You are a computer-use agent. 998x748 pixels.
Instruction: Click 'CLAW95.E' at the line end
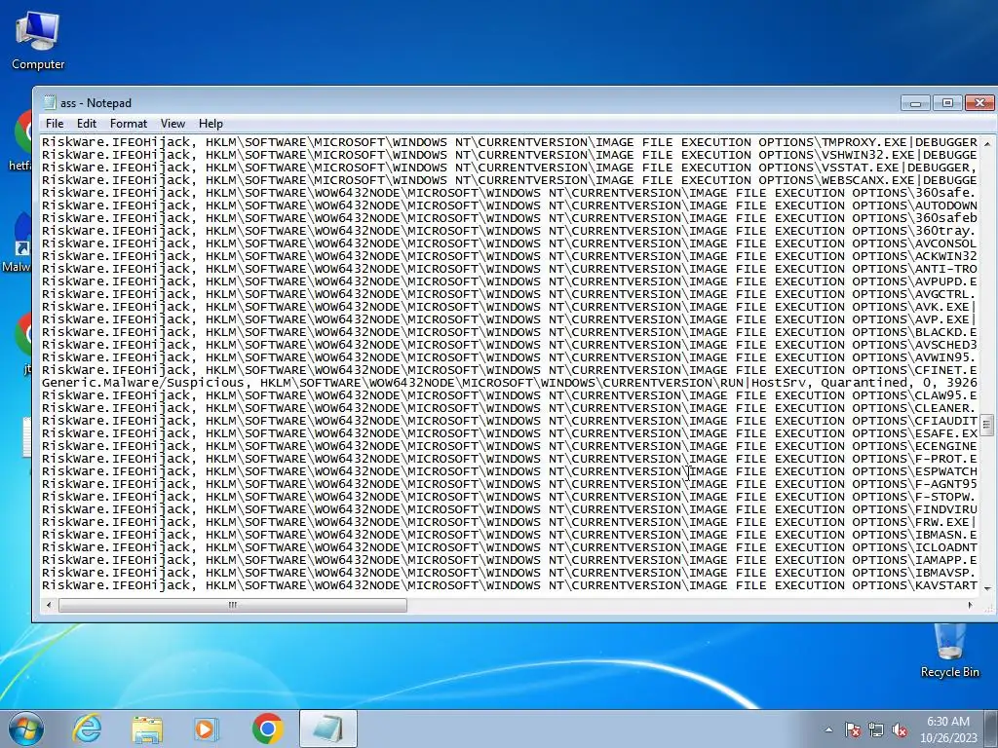(945, 395)
